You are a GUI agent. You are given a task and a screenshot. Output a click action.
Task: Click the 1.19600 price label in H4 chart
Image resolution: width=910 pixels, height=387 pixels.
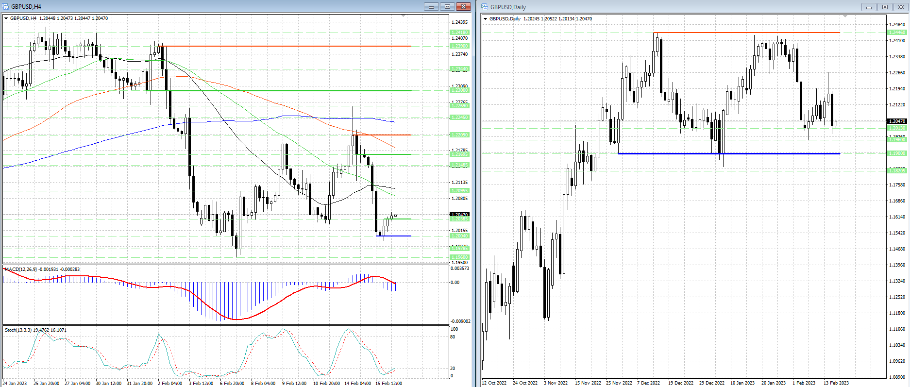coord(460,257)
